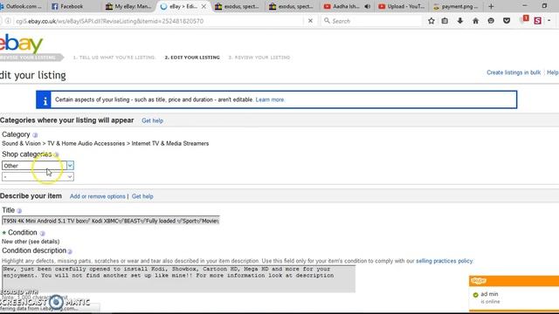Click the 'New other (see details)' condition text

[x=31, y=242]
